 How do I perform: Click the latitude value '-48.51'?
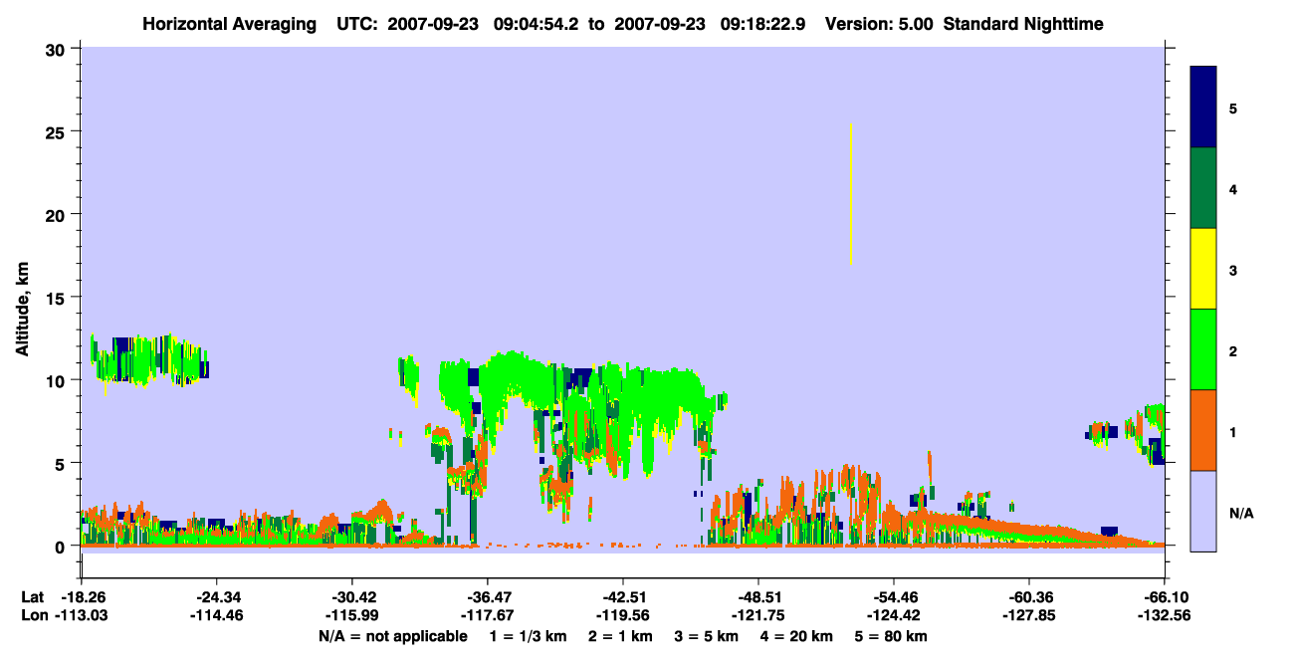point(758,597)
